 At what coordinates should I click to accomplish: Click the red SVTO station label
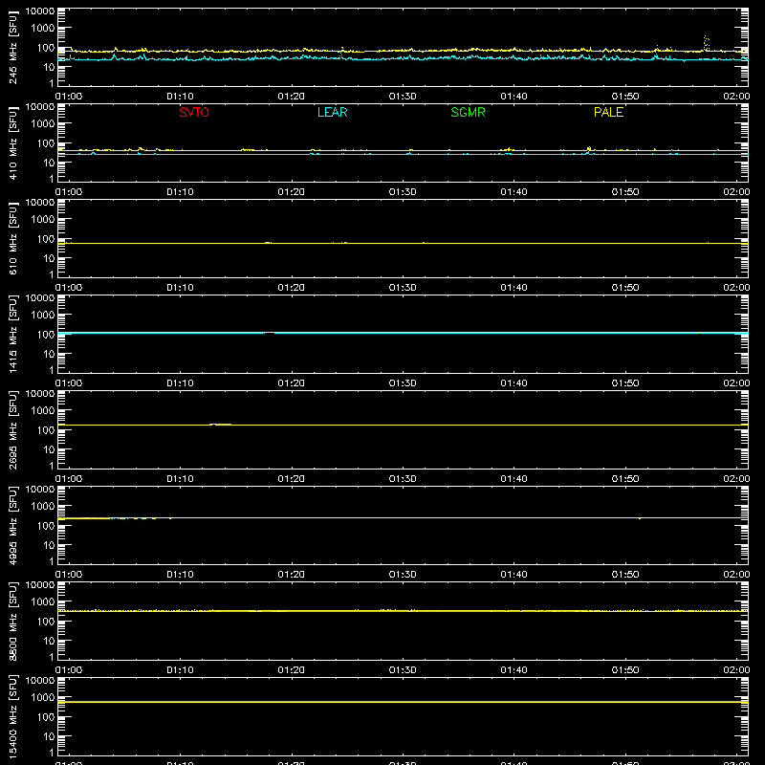(x=194, y=112)
